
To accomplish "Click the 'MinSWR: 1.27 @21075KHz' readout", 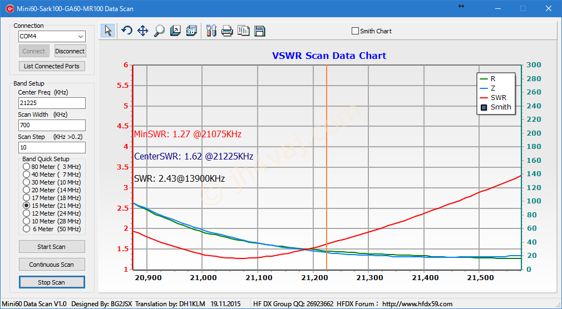I will point(188,134).
